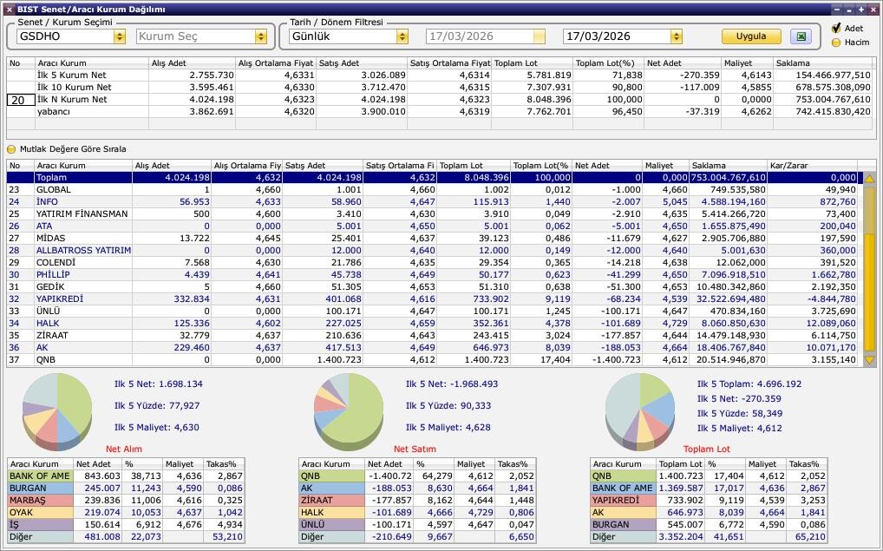Toggle Mutlak Değere Göre Sırala option
This screenshot has height=551, width=883.
point(12,149)
